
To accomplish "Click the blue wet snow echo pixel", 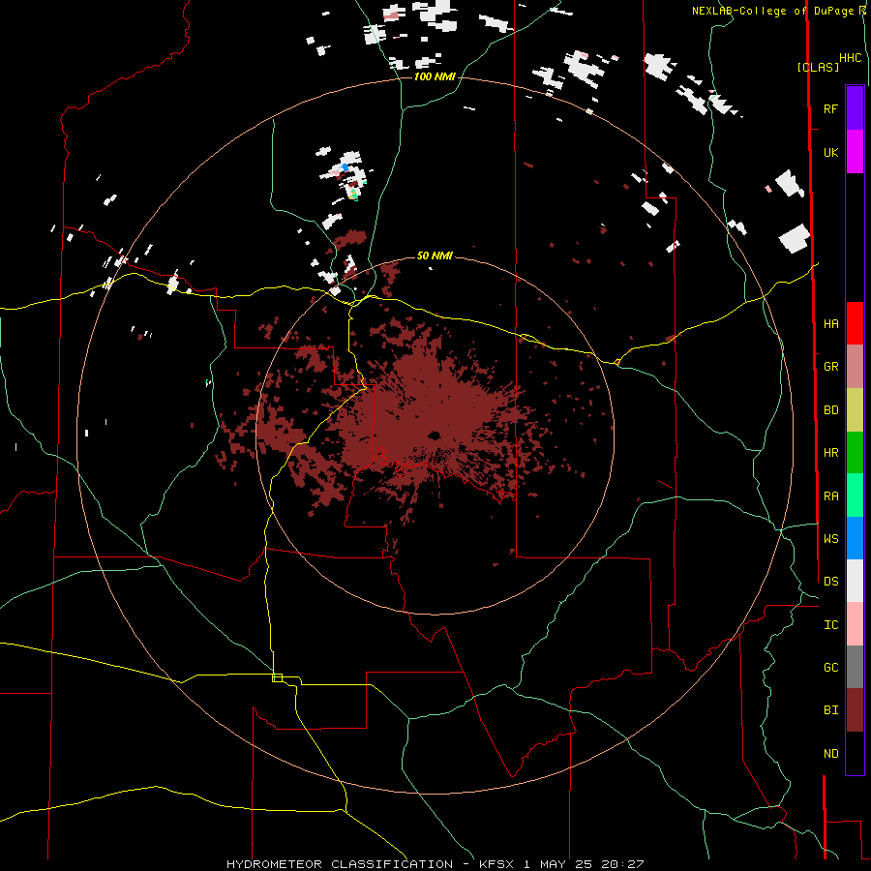I will point(345,166).
